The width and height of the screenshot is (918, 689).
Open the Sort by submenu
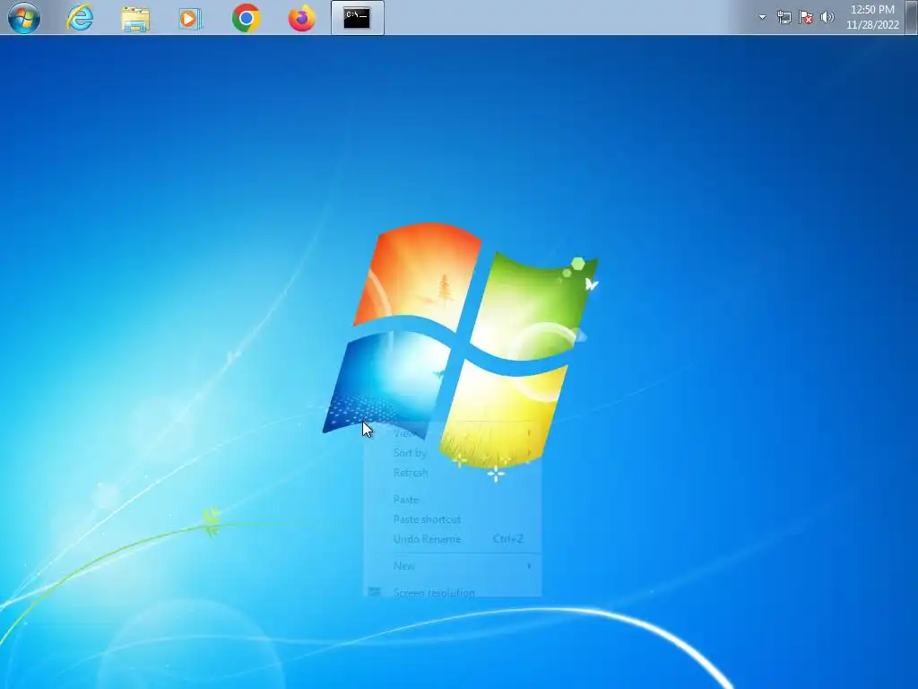[452, 453]
